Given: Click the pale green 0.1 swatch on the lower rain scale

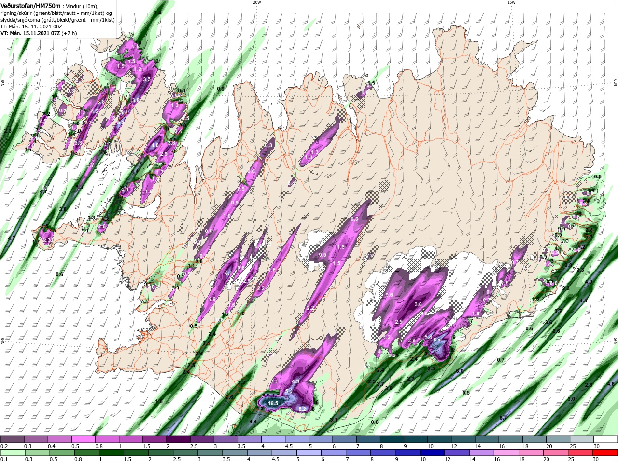Looking at the screenshot, I should pyautogui.click(x=12, y=453).
